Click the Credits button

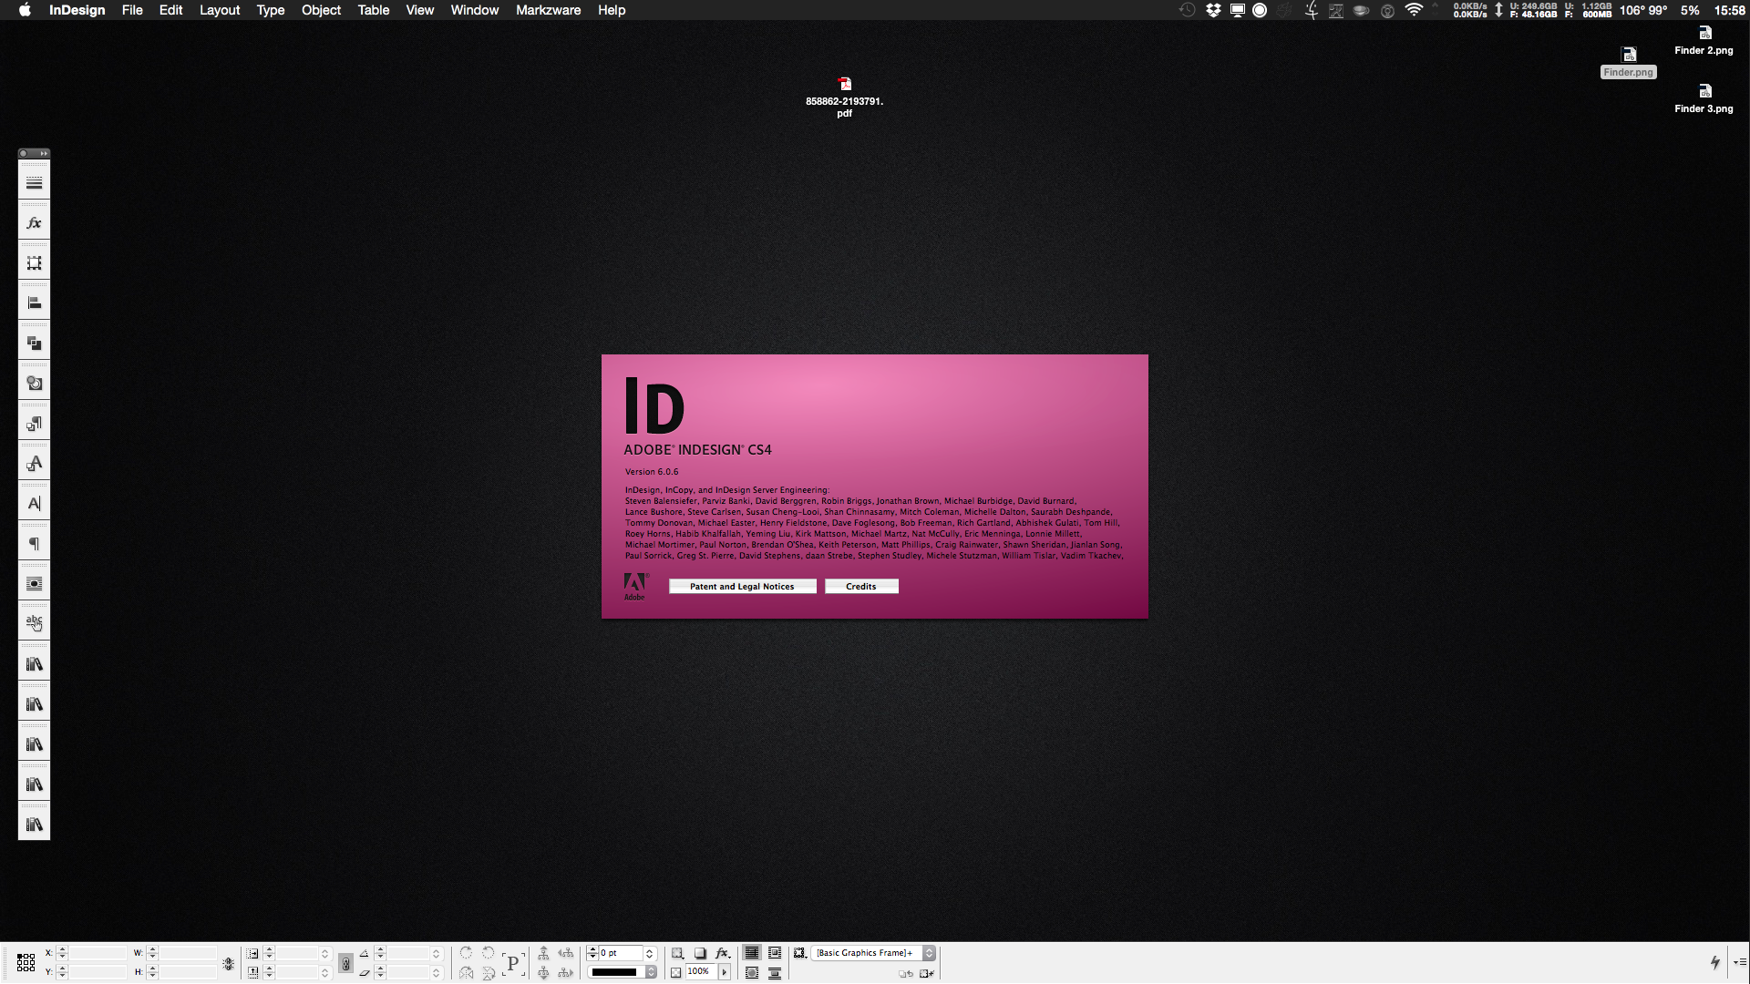pyautogui.click(x=860, y=587)
